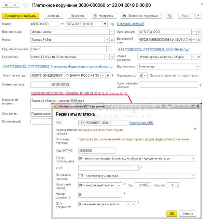The image size is (205, 220).
Task: Confirm dialog with 'ОК' button
Action: [x=172, y=213]
